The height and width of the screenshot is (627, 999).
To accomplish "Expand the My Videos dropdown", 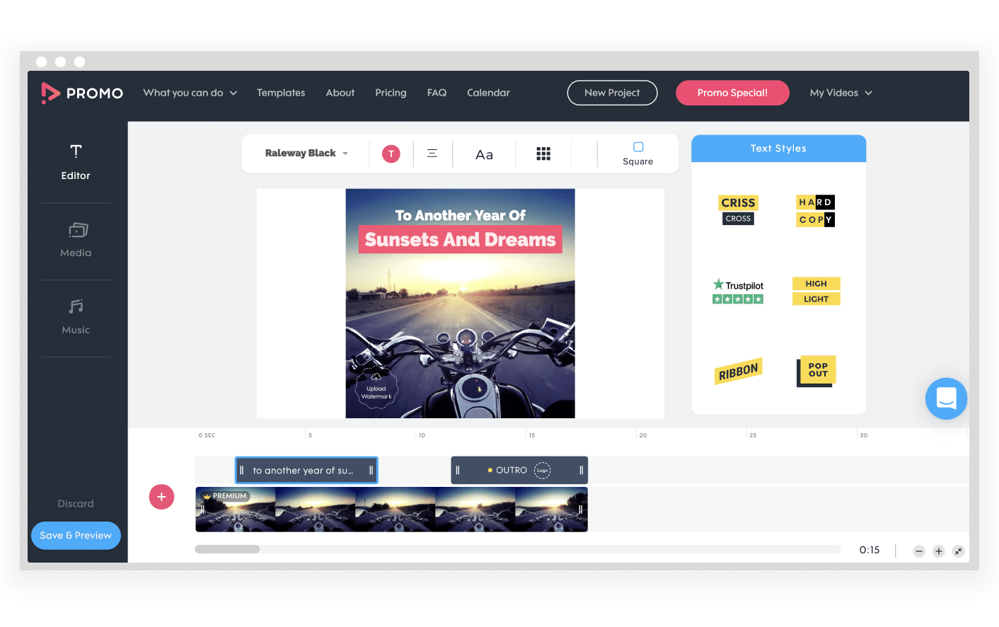I will (840, 93).
